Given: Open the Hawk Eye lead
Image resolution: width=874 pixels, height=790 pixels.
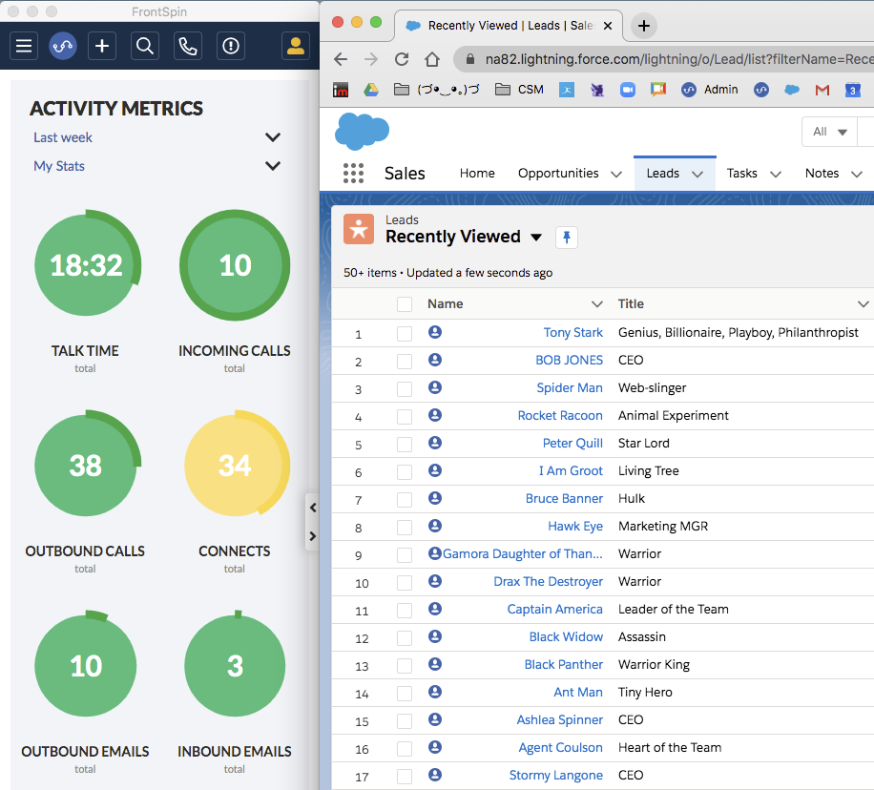Looking at the screenshot, I should point(575,527).
